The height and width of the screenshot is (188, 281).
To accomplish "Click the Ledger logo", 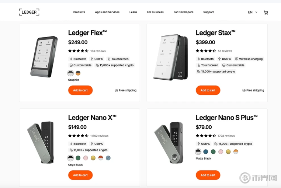I will (x=29, y=12).
